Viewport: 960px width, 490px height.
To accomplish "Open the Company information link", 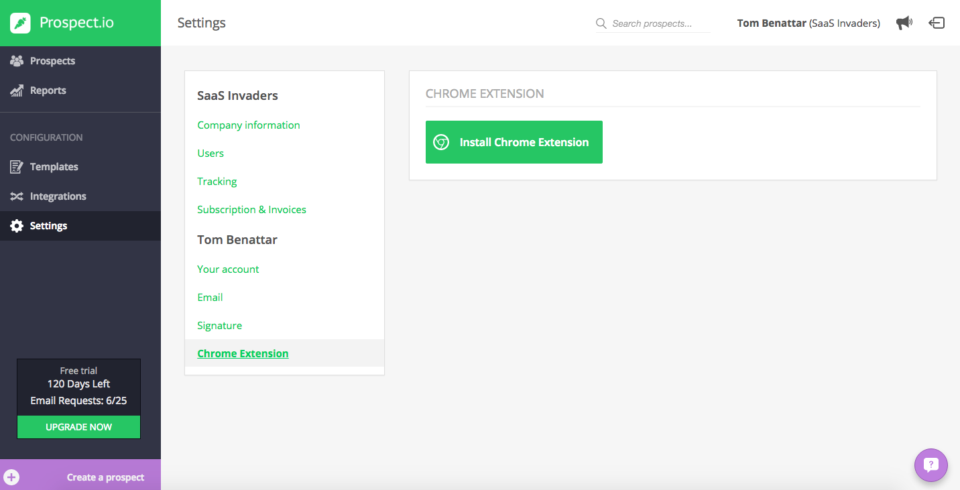I will click(x=249, y=125).
